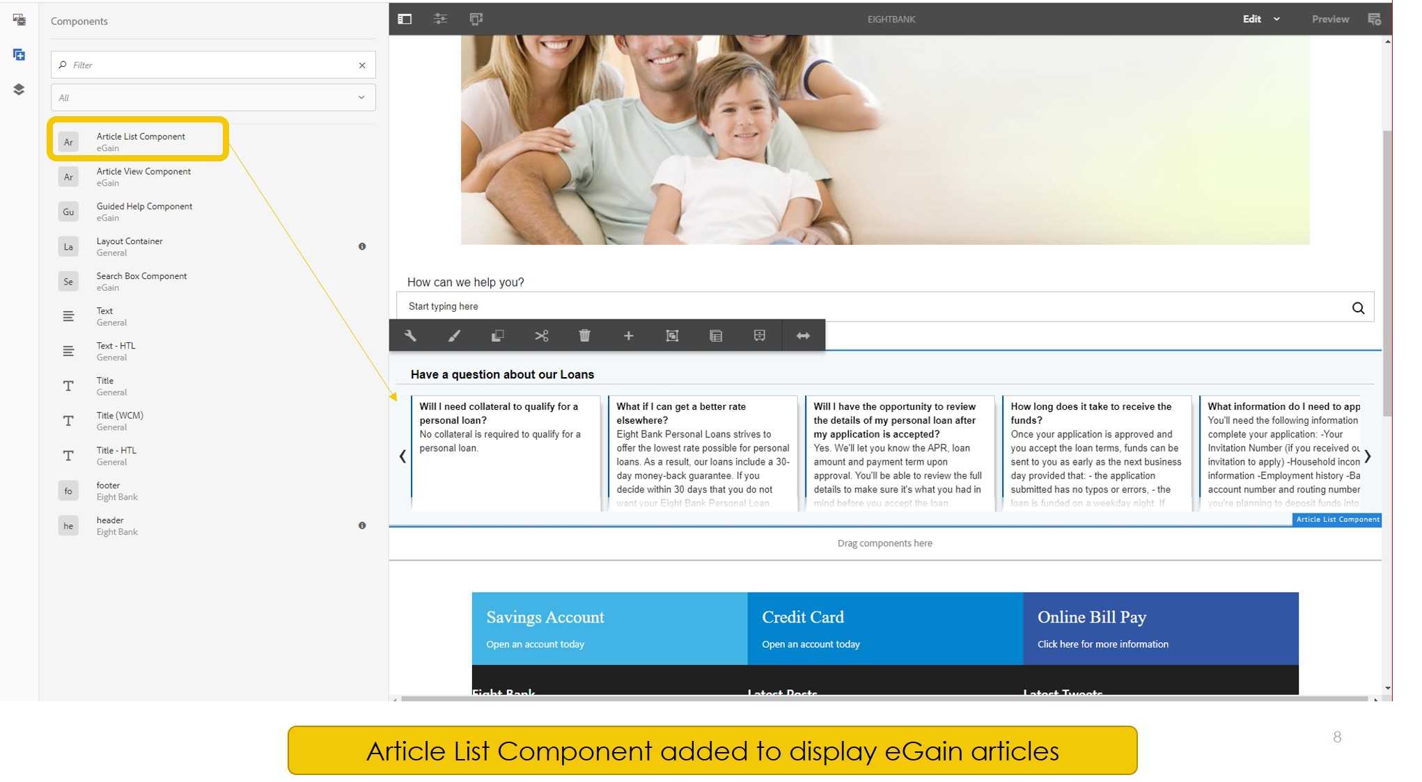Click the info icon next to Layout Container

click(362, 246)
